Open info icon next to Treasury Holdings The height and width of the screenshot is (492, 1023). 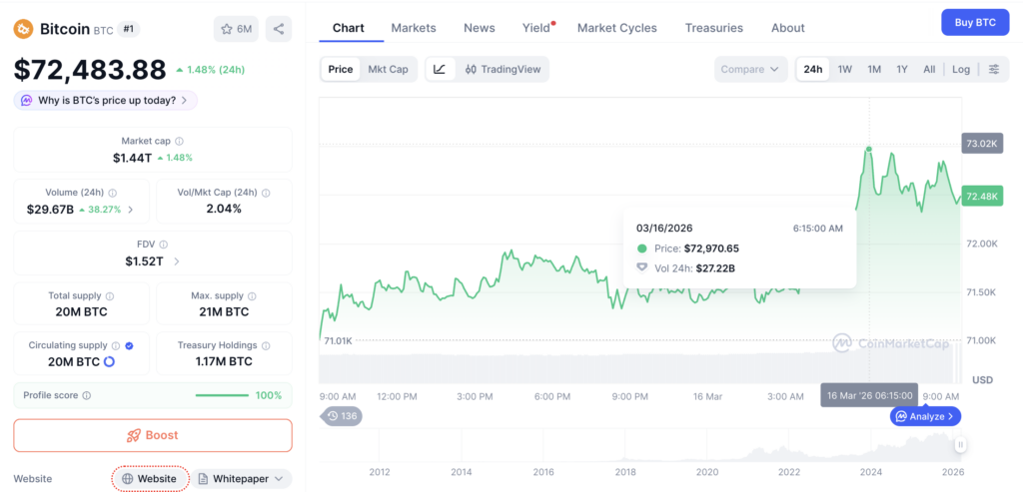point(266,346)
